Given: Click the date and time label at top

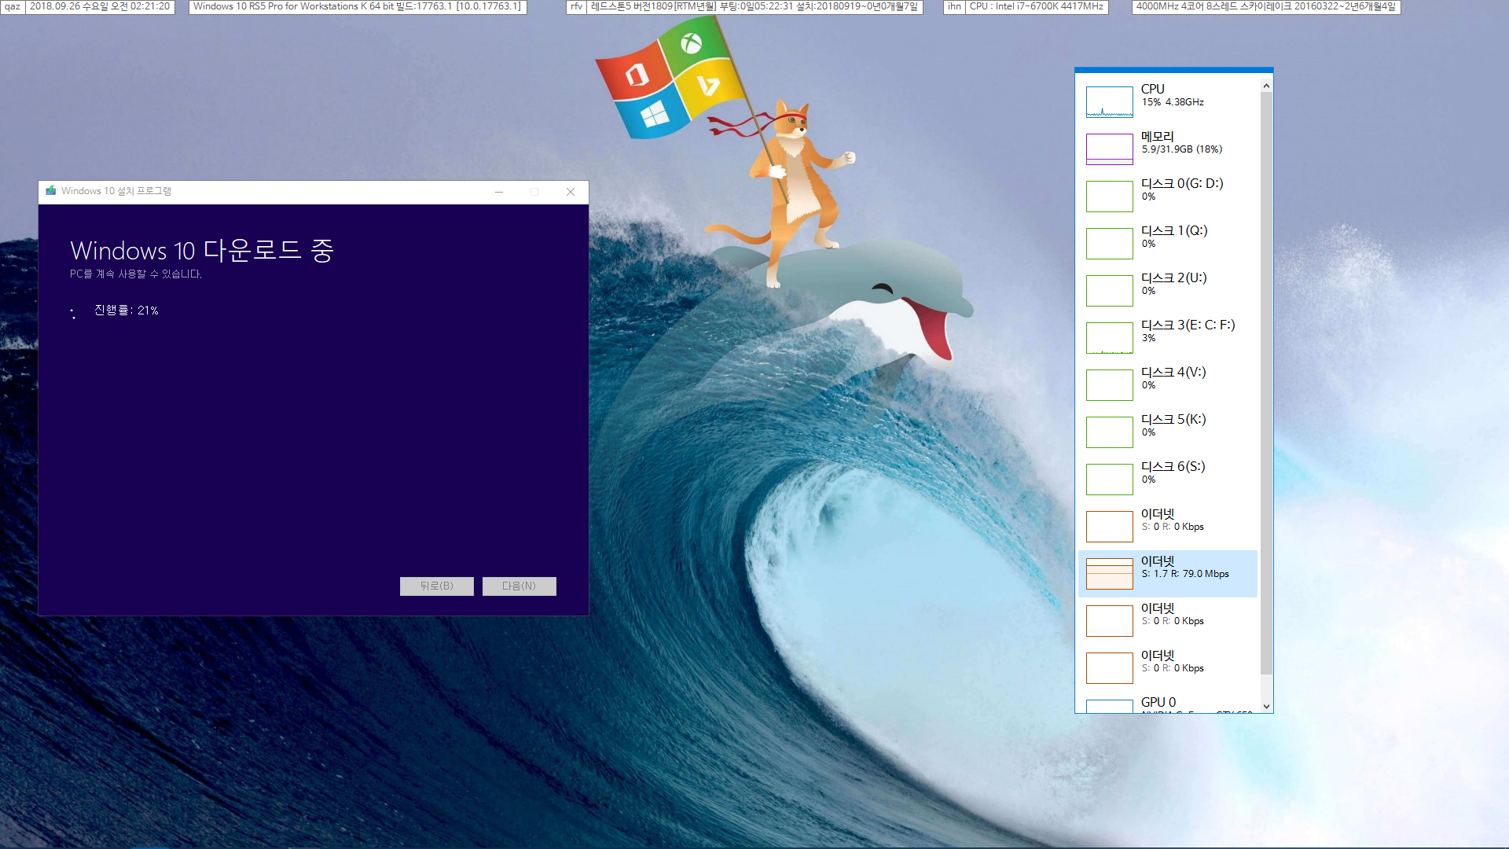Looking at the screenshot, I should click(100, 6).
